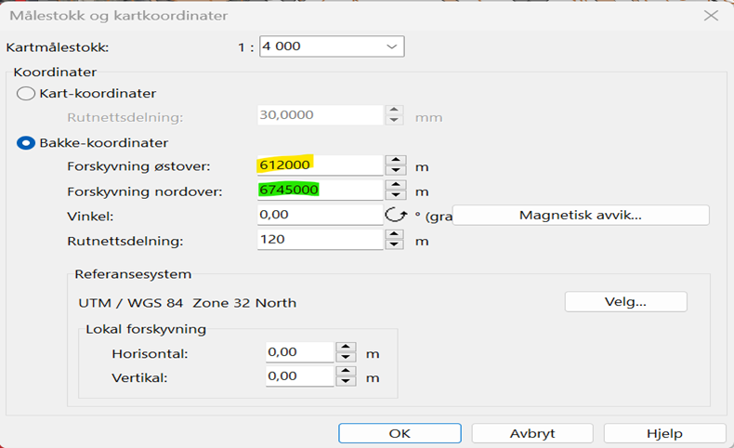The image size is (734, 448).
Task: Increase Forskyvning nordover with up arrow
Action: pyautogui.click(x=396, y=185)
